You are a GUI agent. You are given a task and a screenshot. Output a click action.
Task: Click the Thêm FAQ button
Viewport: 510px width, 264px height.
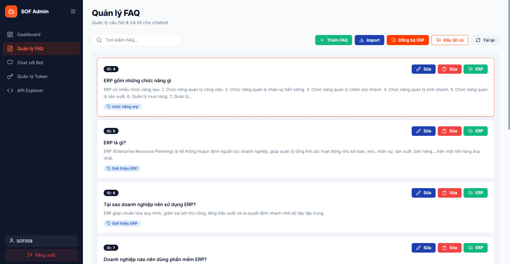point(334,40)
